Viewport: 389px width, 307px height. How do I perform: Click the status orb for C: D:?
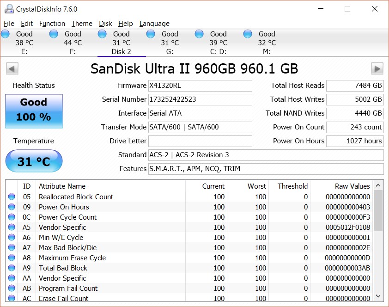coord(199,34)
